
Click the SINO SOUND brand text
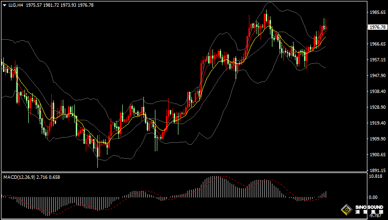point(369,207)
